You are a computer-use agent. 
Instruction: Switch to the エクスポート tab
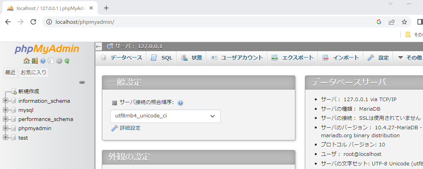(293, 58)
